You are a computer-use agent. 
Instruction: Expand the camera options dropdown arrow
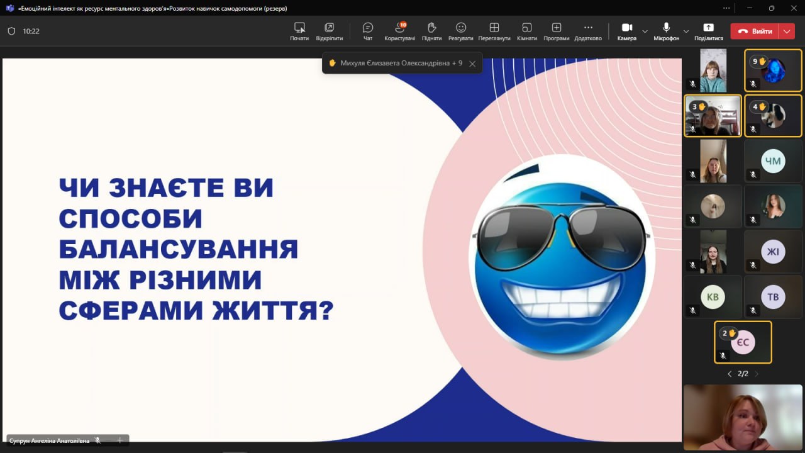click(x=645, y=31)
